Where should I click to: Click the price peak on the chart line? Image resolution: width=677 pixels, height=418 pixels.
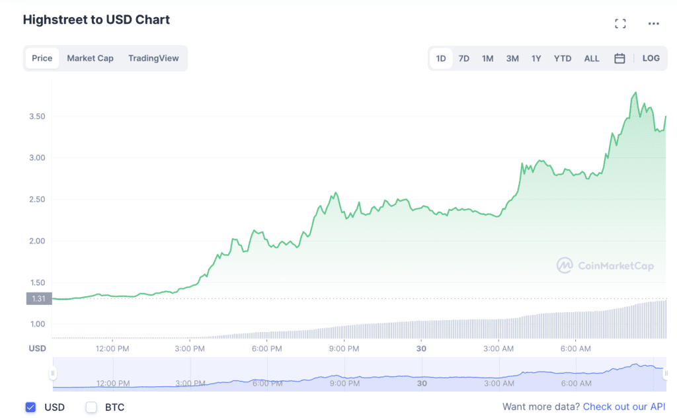point(635,93)
